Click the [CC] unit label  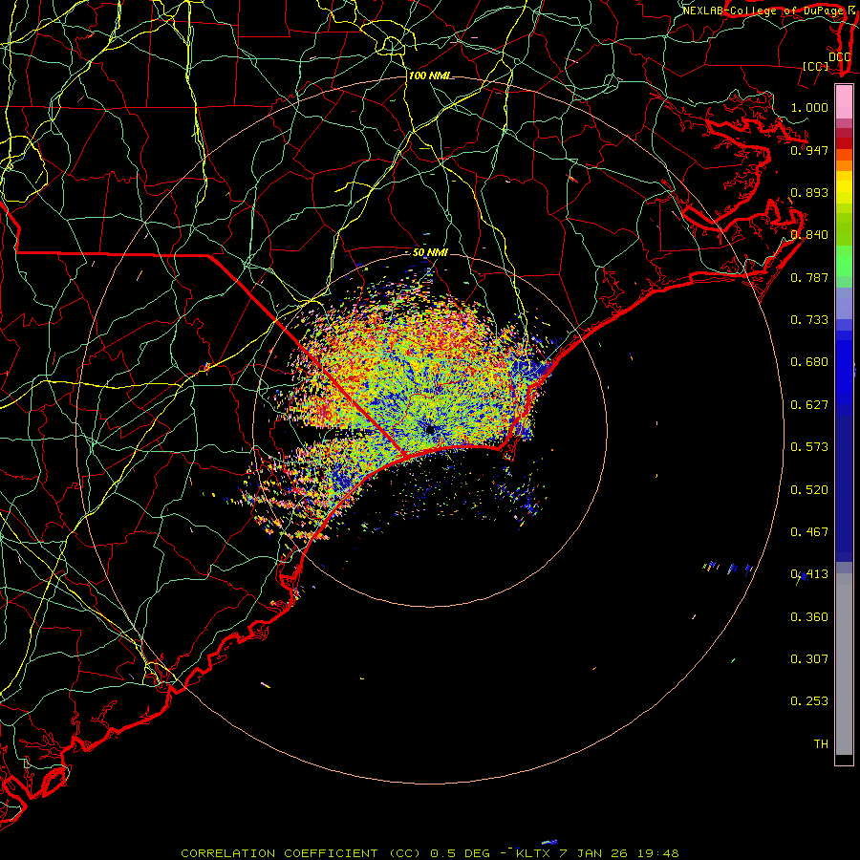[816, 67]
